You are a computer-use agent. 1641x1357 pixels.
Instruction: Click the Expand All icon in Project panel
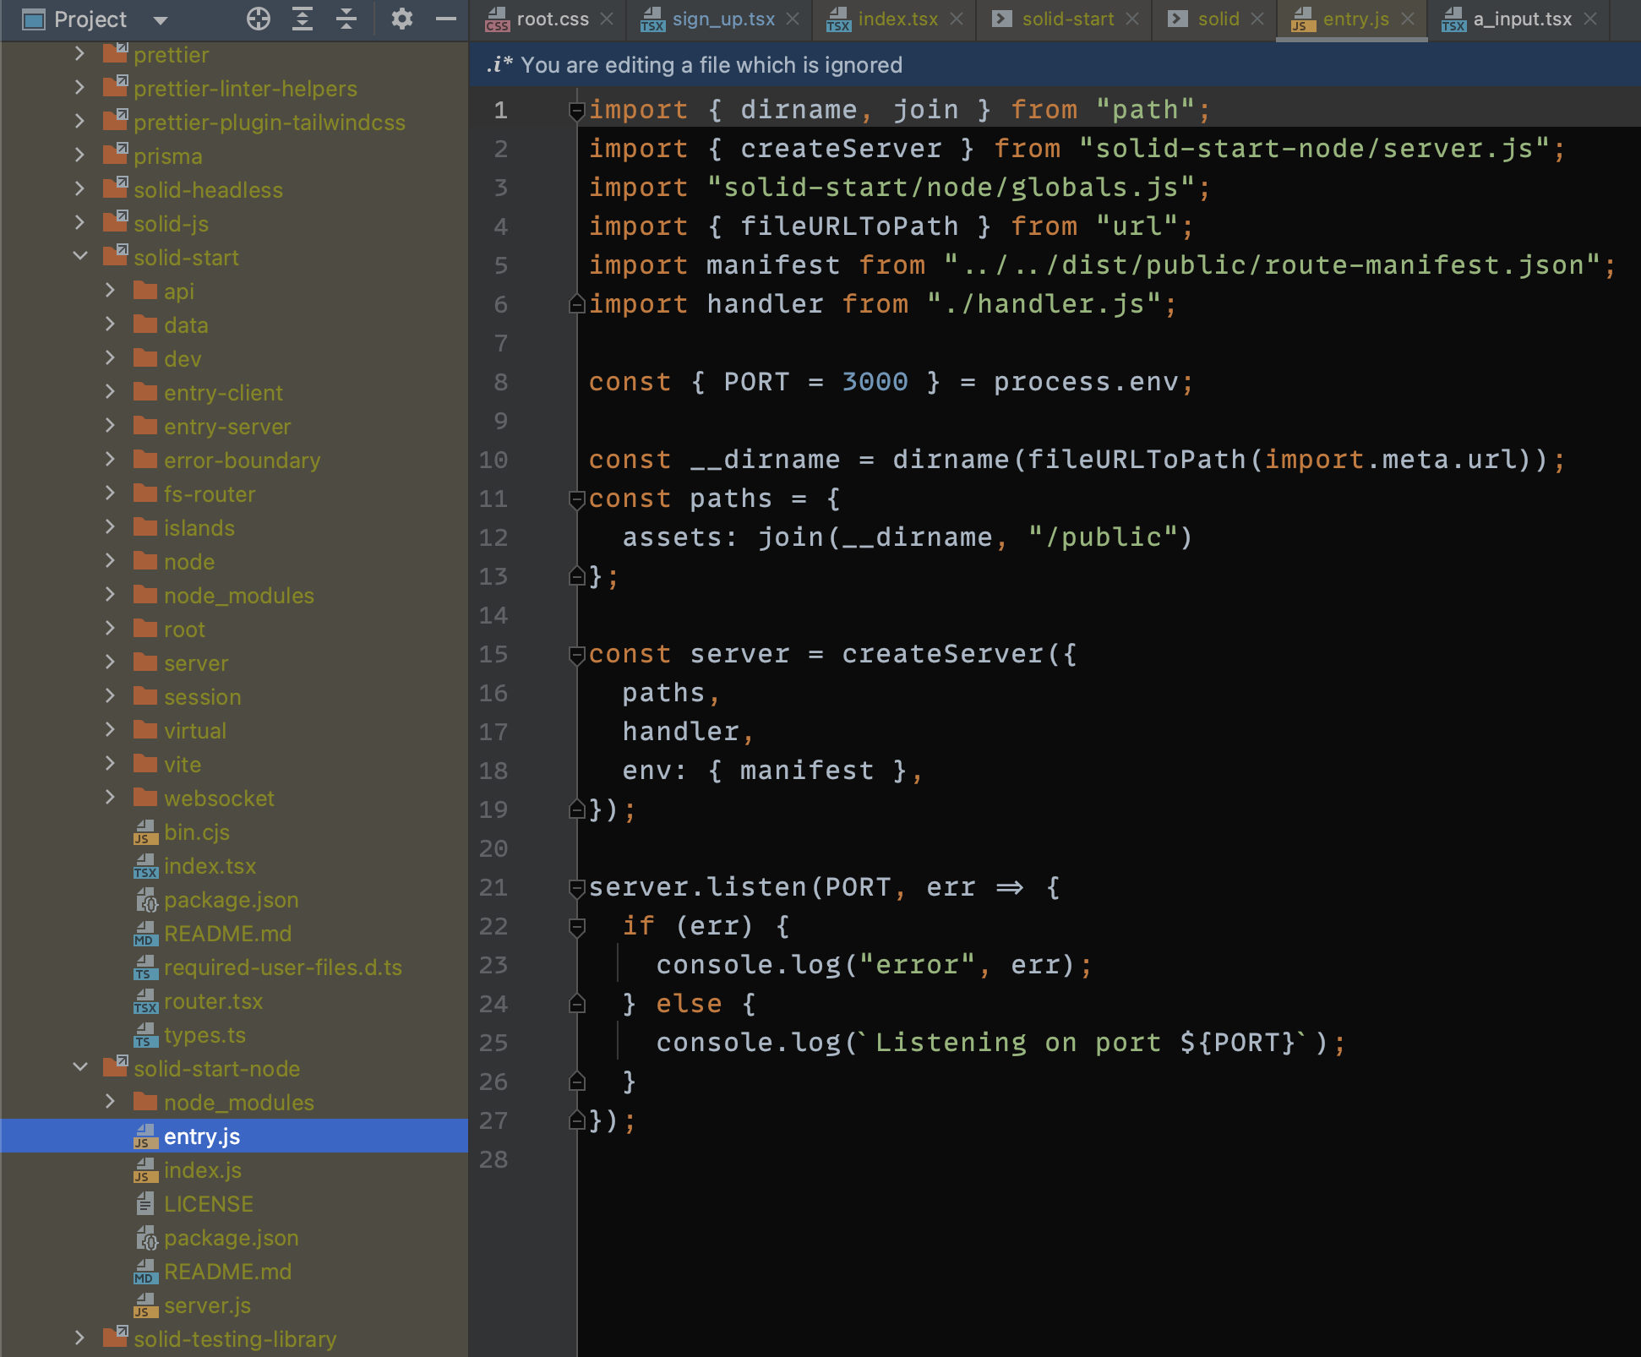[303, 19]
